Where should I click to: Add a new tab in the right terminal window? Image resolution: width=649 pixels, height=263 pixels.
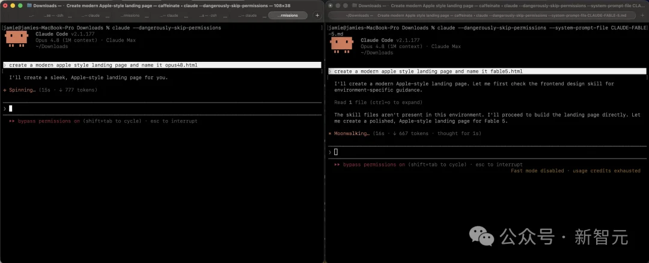pyautogui.click(x=643, y=15)
